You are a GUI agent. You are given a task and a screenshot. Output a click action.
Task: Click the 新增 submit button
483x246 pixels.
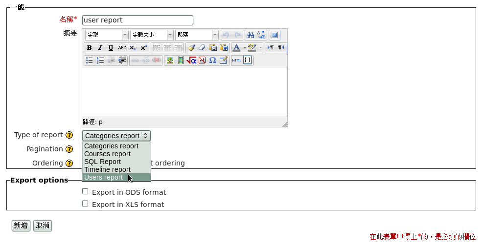21,225
